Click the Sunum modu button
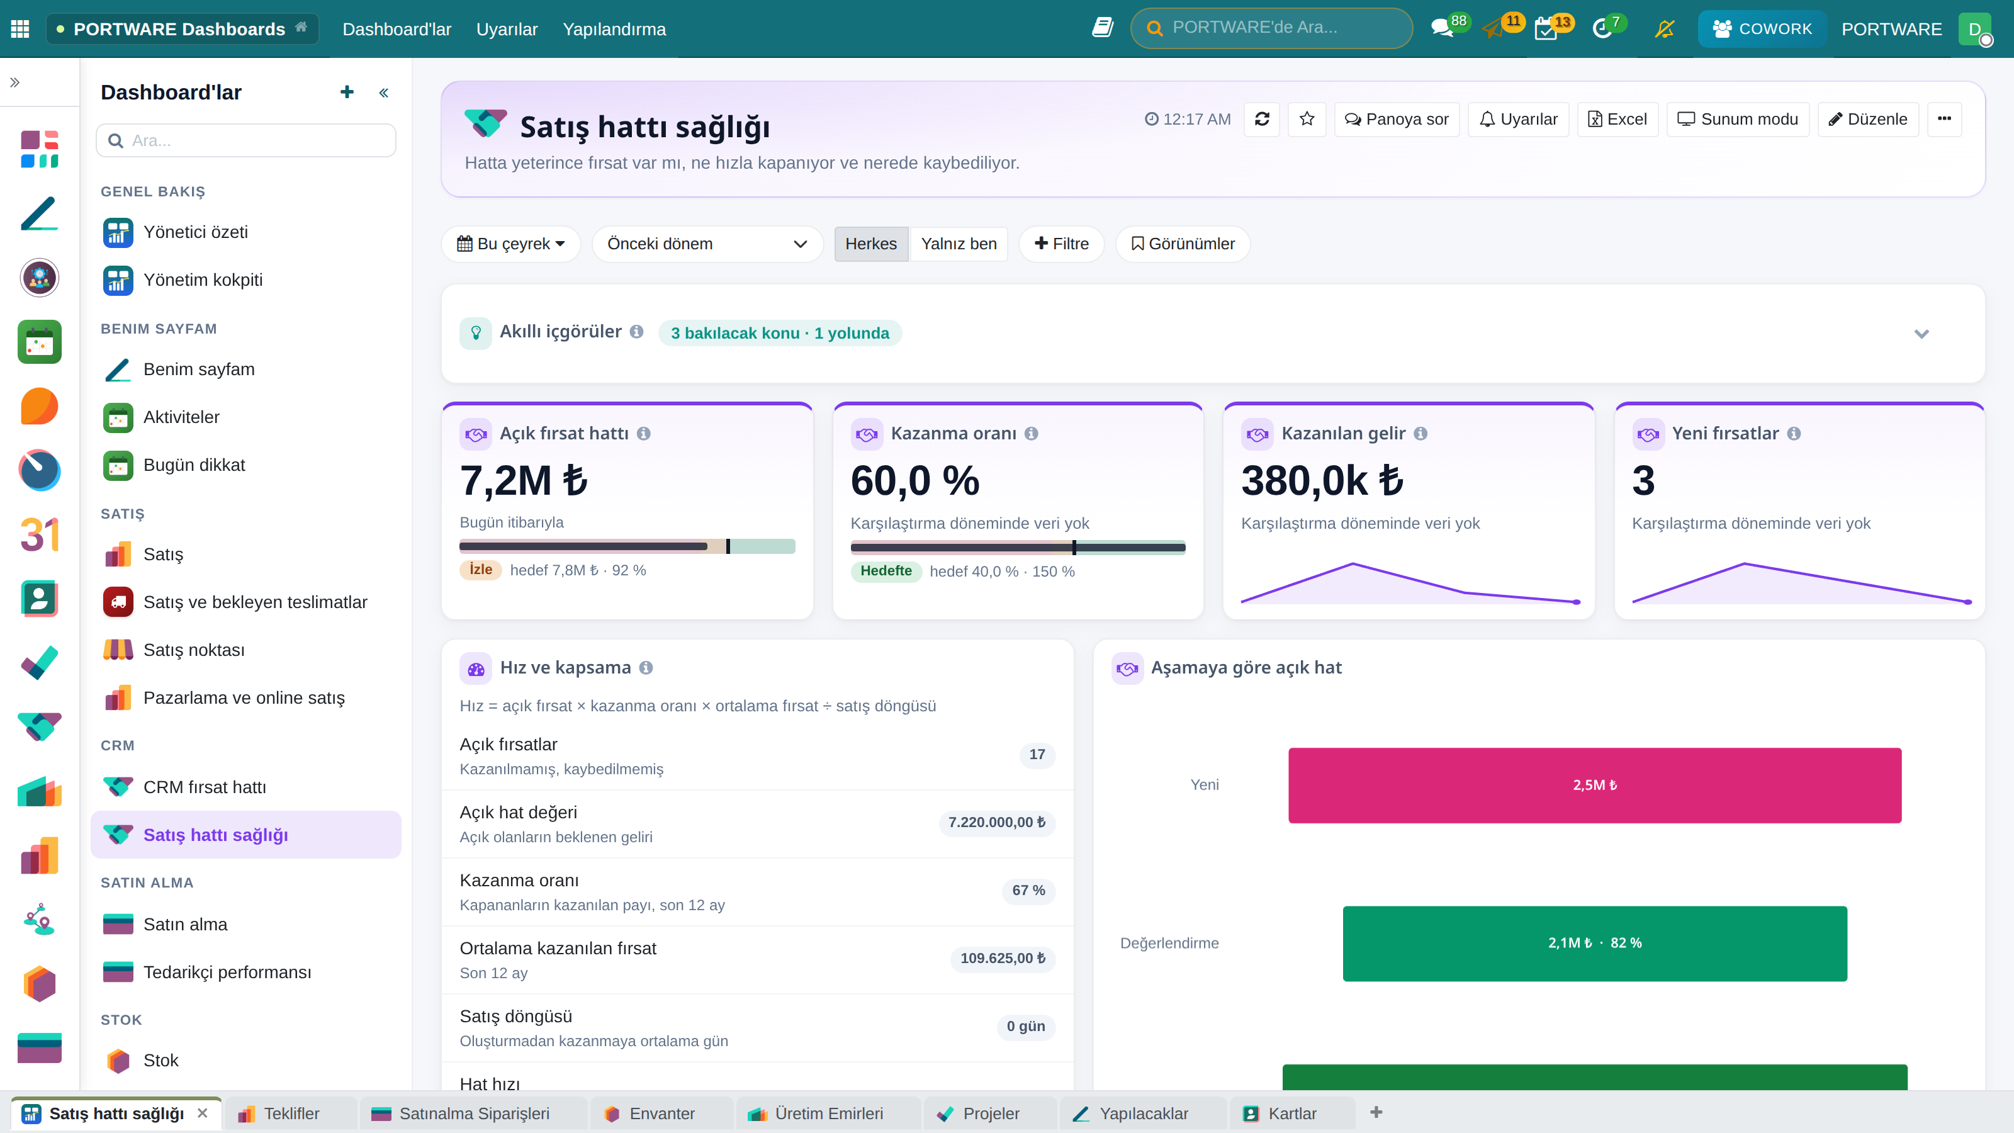The width and height of the screenshot is (2014, 1133). coord(1737,119)
